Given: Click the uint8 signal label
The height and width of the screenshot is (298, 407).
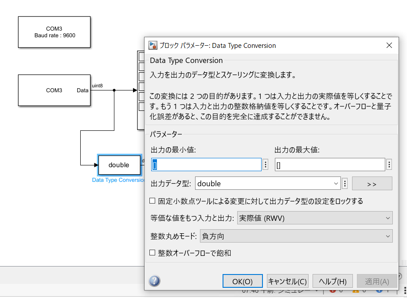Looking at the screenshot, I should coord(98,86).
